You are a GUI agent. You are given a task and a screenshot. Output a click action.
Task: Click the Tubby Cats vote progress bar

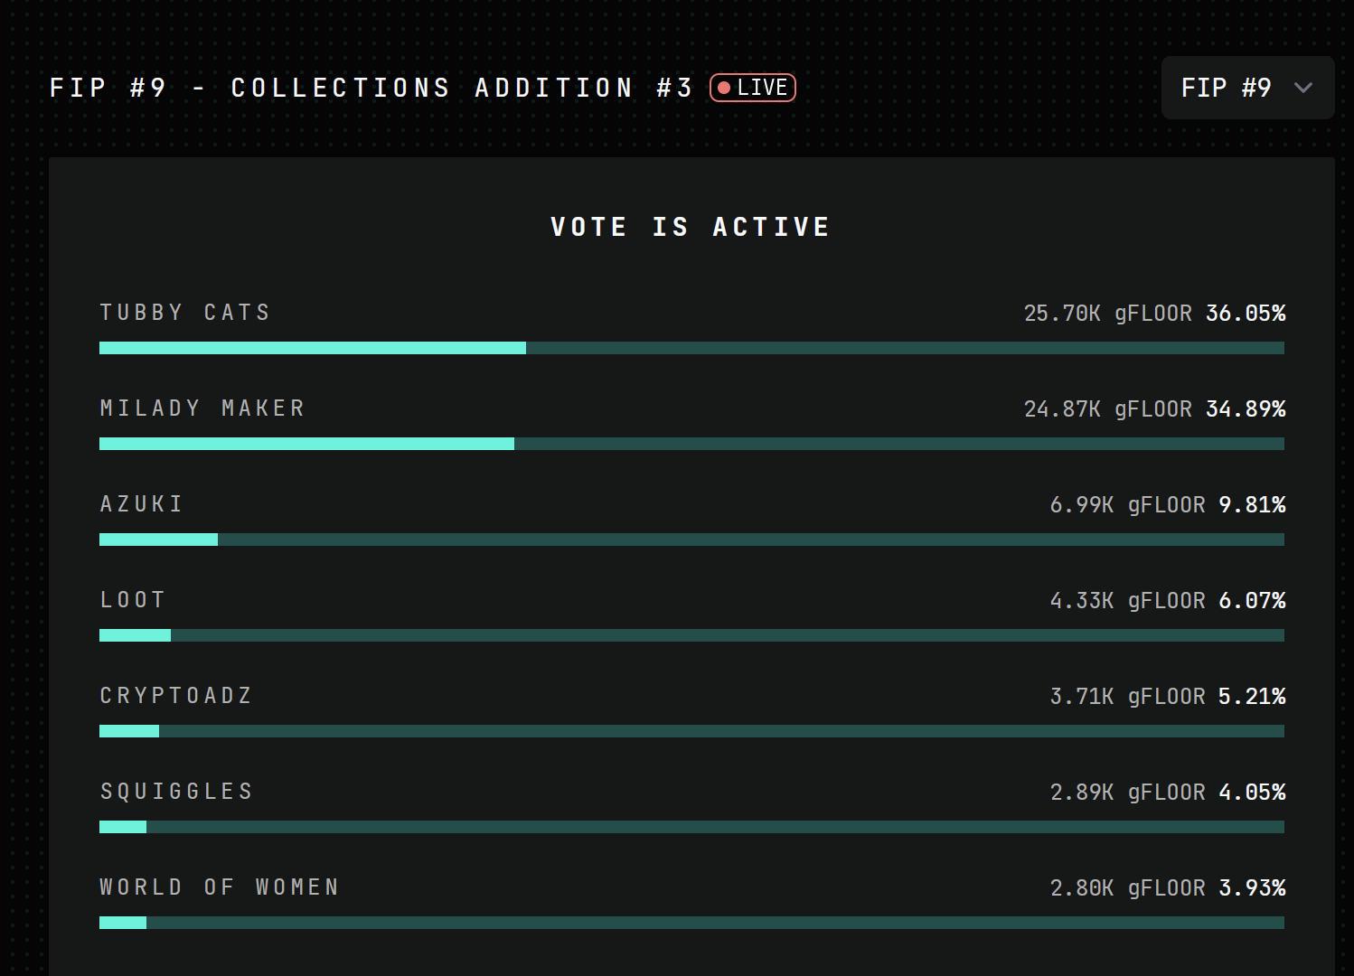tap(691, 348)
